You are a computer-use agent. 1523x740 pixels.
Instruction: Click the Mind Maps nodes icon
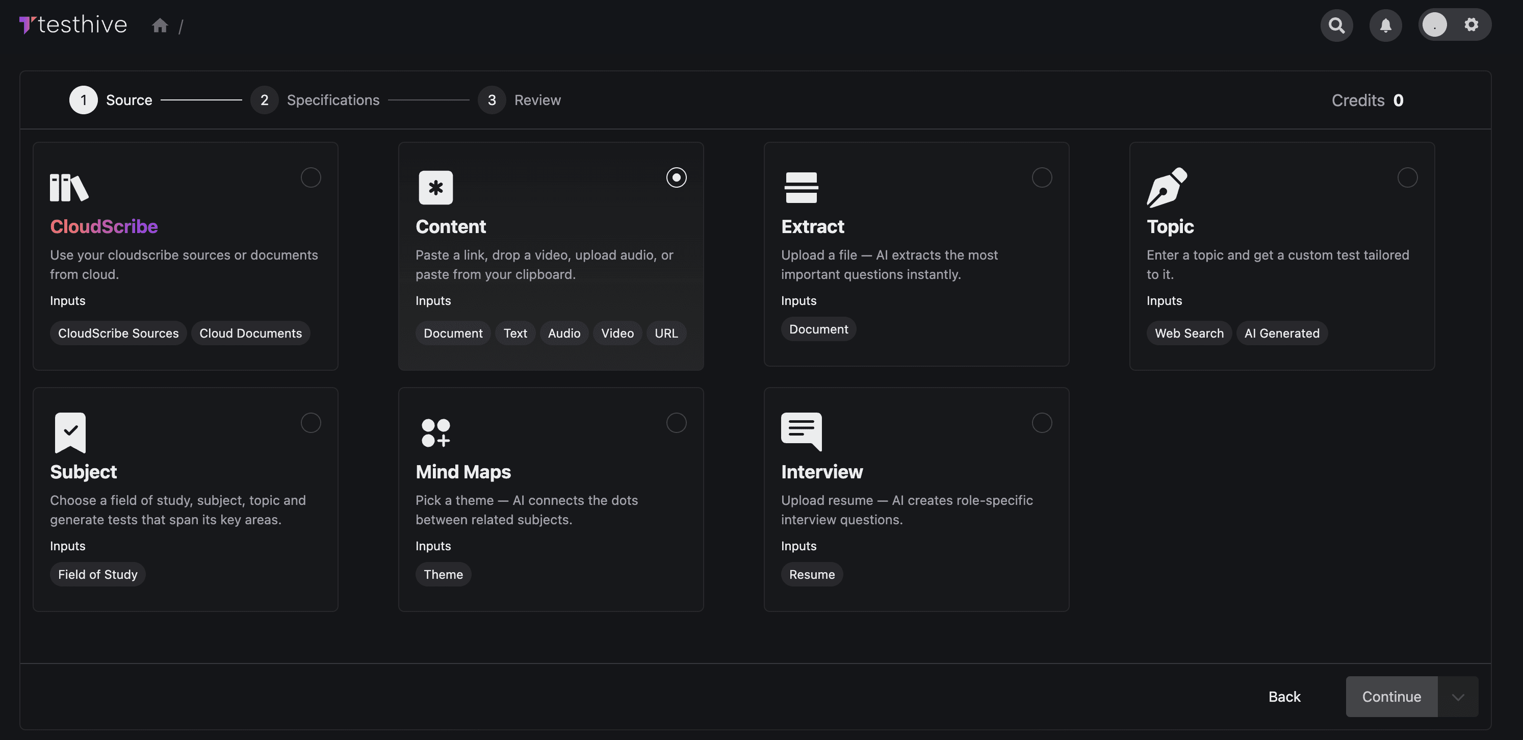tap(435, 432)
